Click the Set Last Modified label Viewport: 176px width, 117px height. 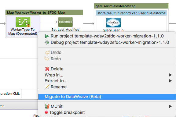coord(65,30)
